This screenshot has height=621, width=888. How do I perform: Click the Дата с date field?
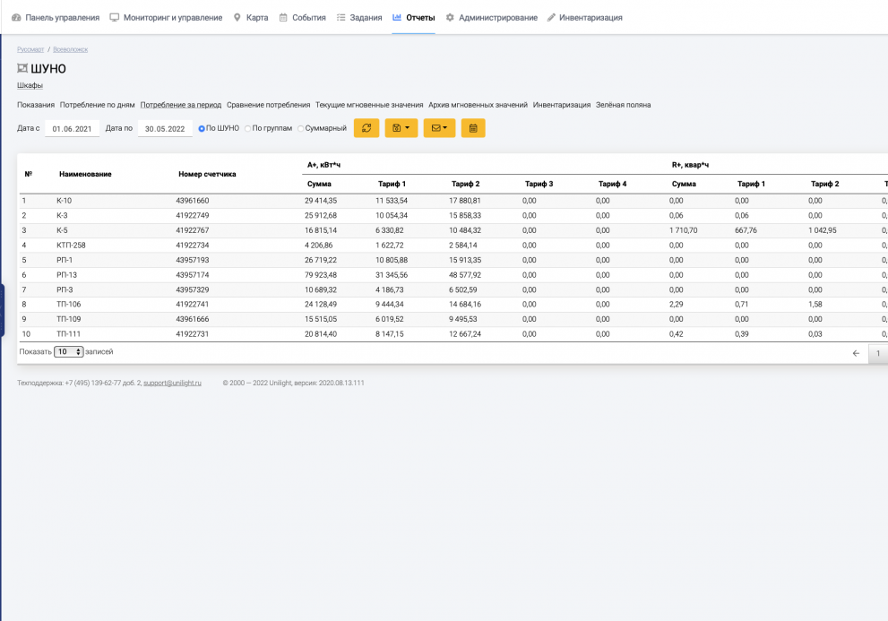[x=72, y=129]
